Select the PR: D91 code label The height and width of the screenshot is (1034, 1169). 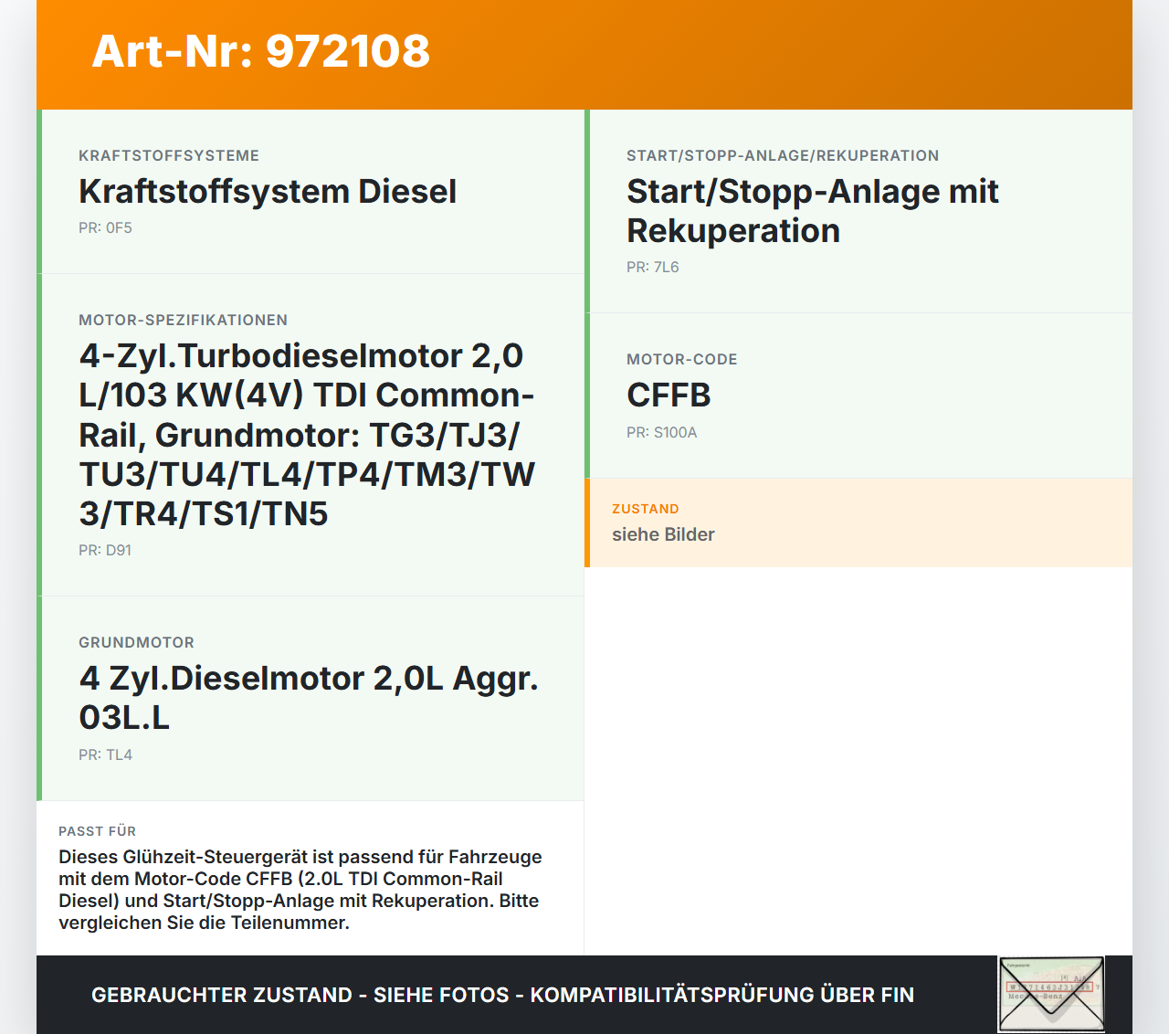(x=105, y=550)
